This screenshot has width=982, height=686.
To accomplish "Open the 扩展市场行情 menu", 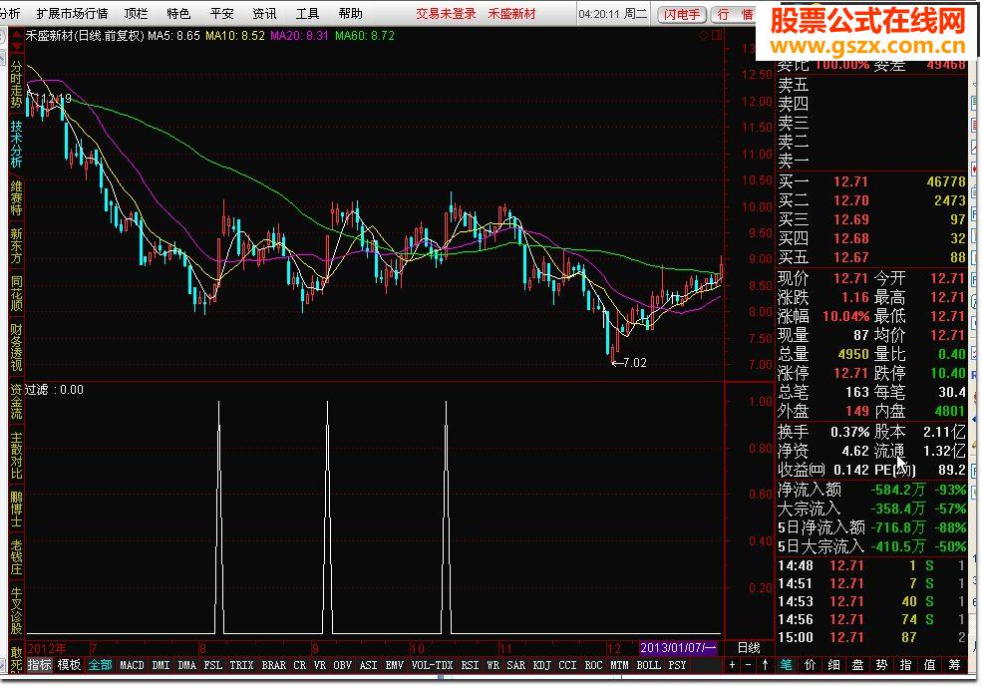I will tap(72, 13).
